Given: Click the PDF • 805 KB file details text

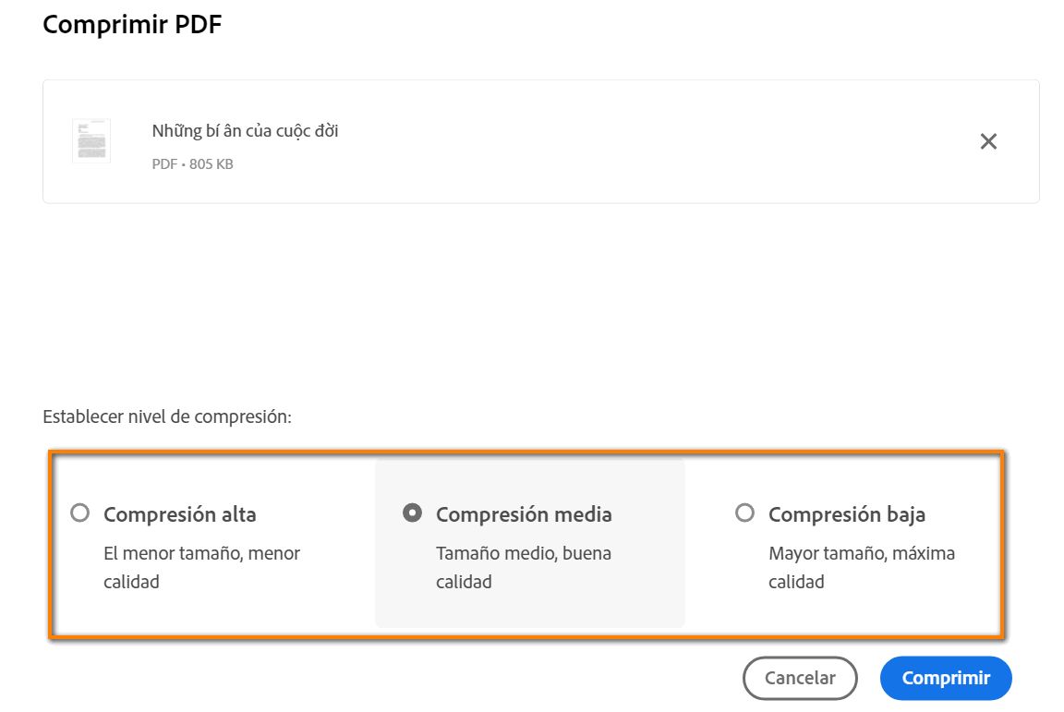Looking at the screenshot, I should point(192,163).
